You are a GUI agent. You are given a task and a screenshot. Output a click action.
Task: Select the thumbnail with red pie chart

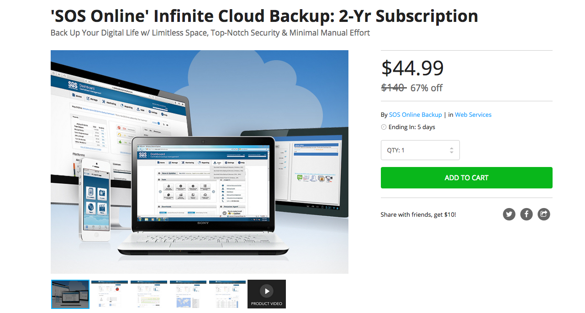(x=110, y=294)
